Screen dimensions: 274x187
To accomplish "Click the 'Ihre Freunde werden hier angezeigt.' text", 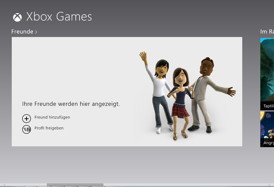I will [x=71, y=104].
